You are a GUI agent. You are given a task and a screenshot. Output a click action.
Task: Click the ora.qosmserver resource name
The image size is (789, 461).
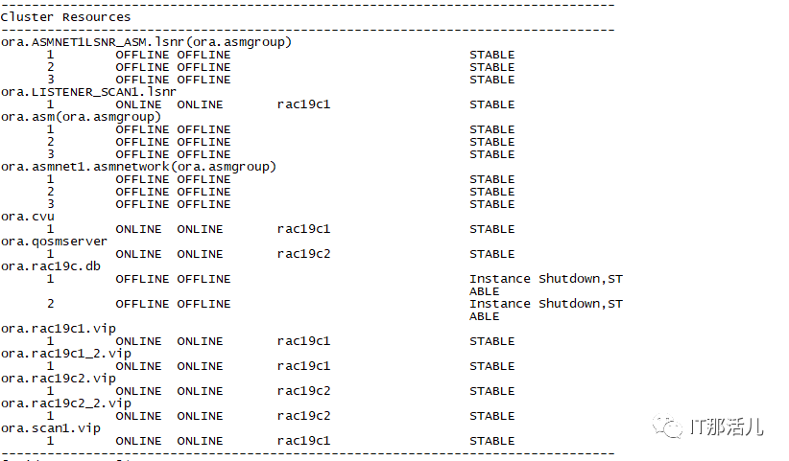[54, 242]
